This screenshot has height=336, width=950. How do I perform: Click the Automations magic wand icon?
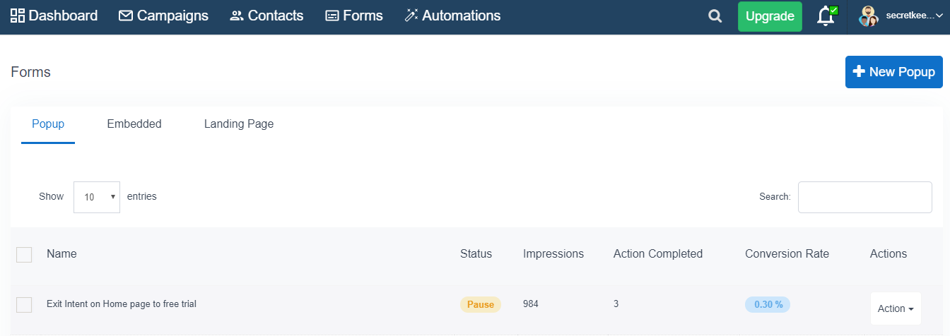(x=411, y=16)
